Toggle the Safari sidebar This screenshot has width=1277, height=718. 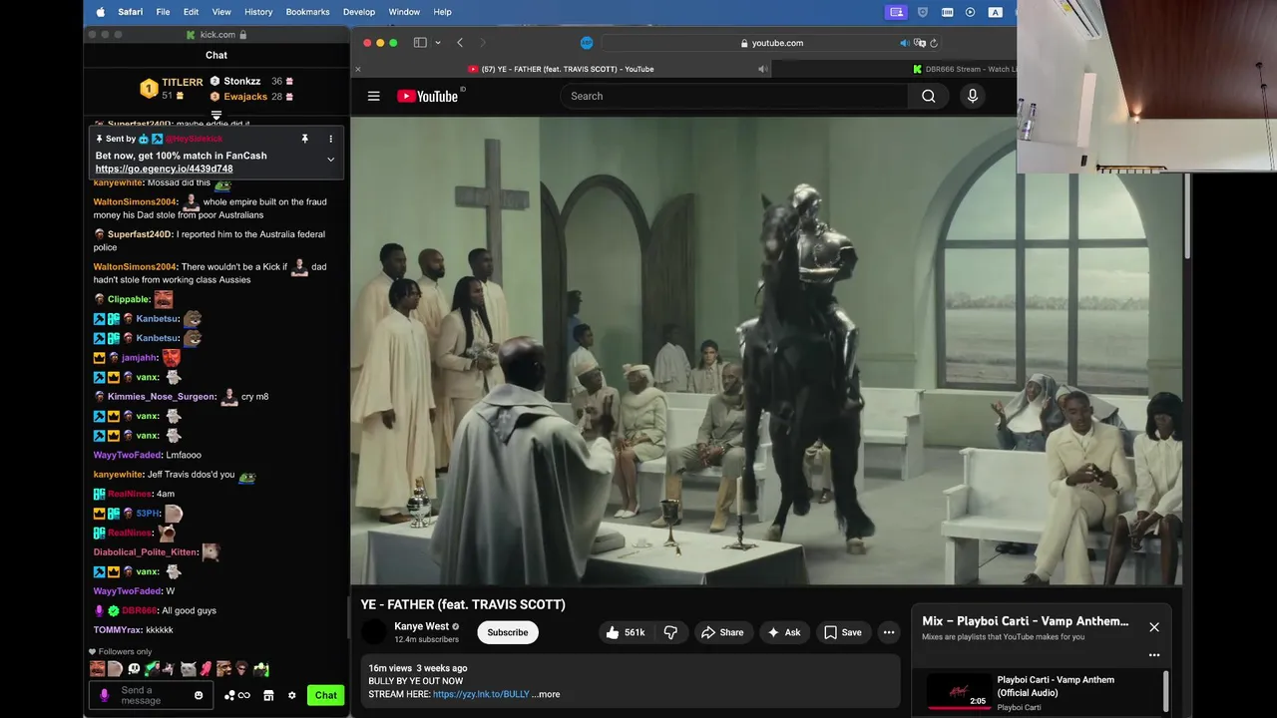420,43
